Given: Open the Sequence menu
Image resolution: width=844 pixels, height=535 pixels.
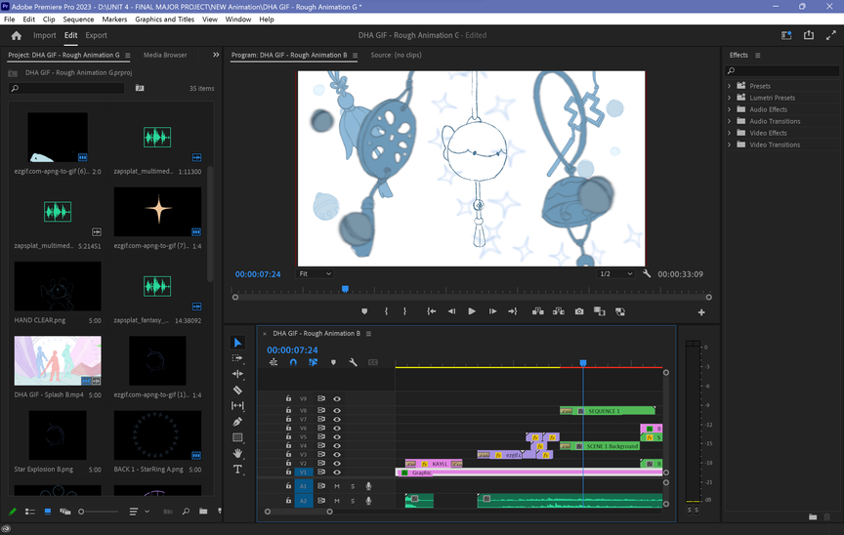Looking at the screenshot, I should [x=78, y=19].
